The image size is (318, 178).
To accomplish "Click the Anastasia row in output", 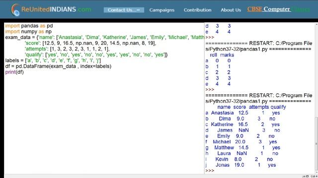I will tap(243, 113).
